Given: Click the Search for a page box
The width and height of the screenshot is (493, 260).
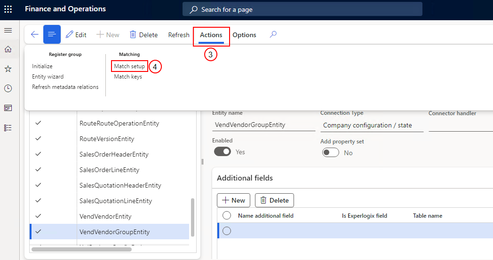Looking at the screenshot, I should [x=302, y=9].
